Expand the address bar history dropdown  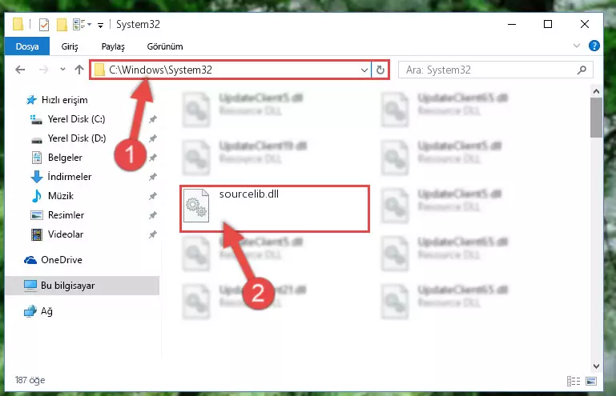click(x=364, y=70)
